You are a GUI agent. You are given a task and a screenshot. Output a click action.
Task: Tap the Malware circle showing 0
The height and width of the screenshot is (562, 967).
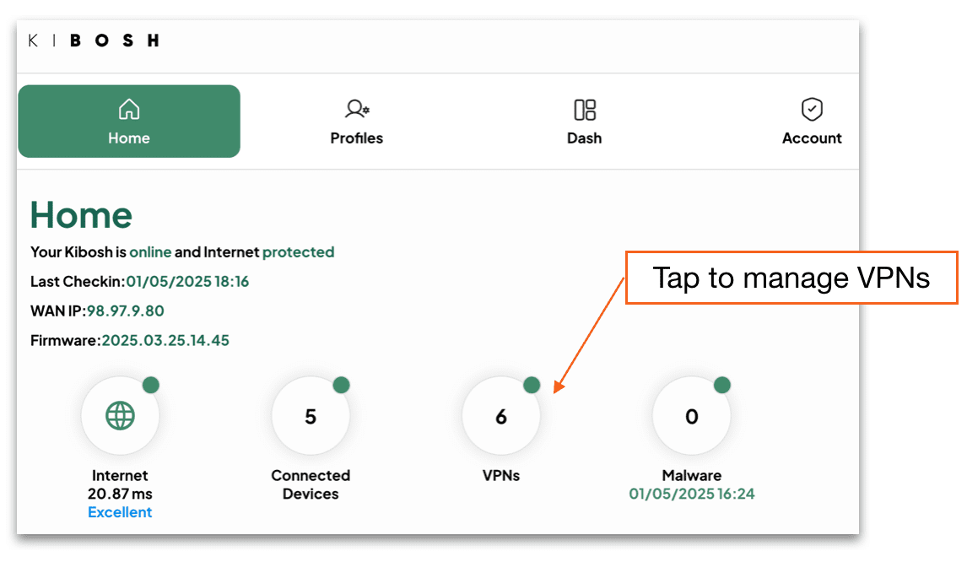[691, 416]
